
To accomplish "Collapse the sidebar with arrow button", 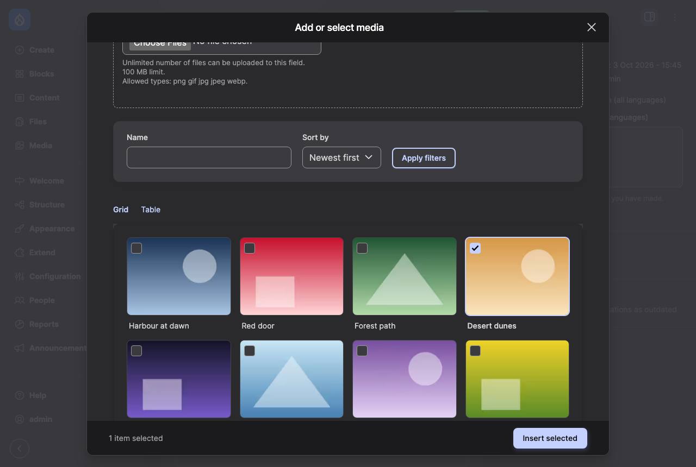I will click(20, 449).
